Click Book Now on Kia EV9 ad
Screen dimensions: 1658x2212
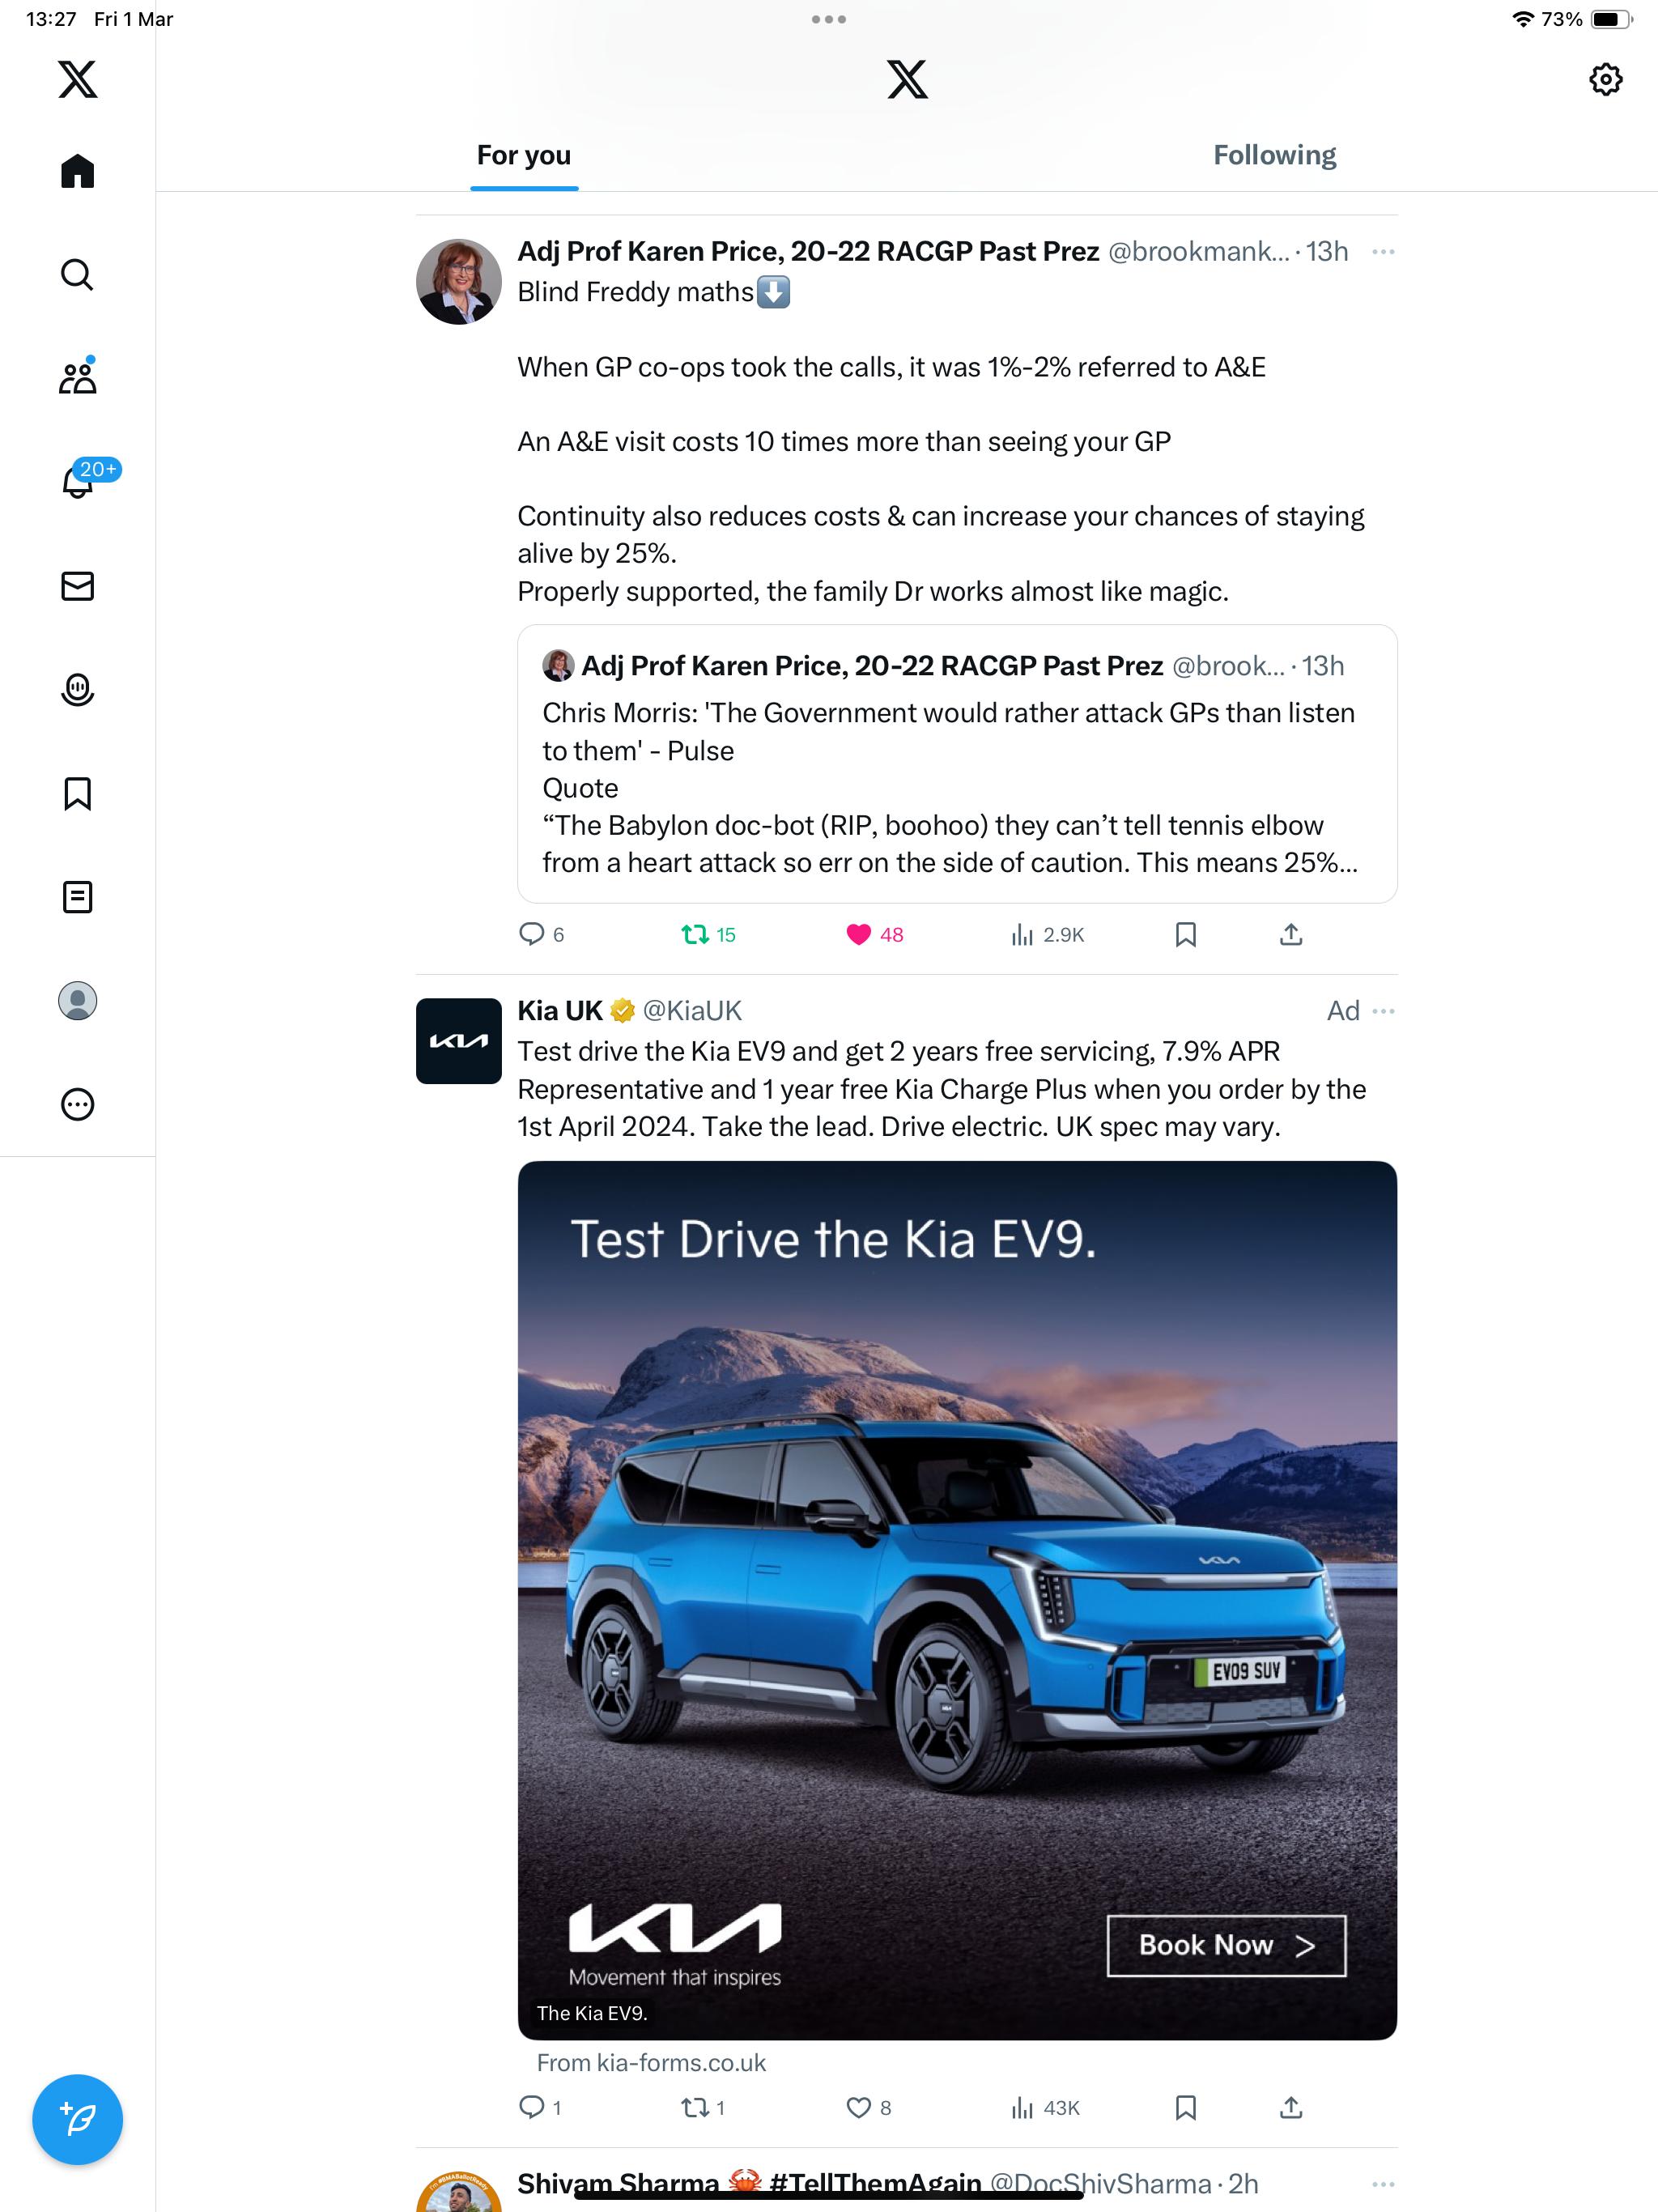[1225, 1945]
